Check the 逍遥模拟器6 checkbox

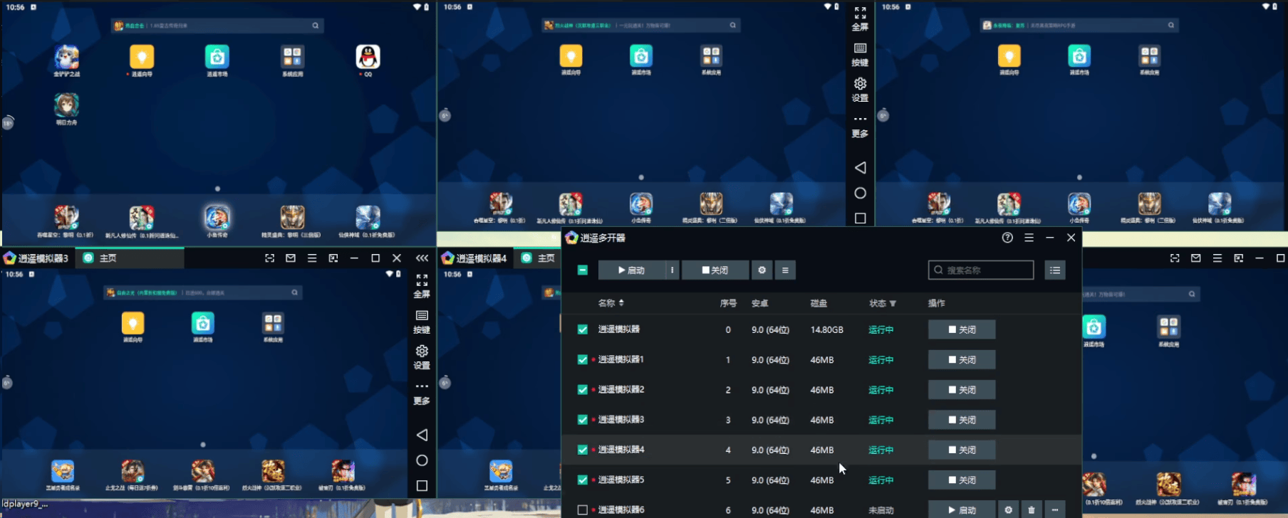[x=583, y=510]
